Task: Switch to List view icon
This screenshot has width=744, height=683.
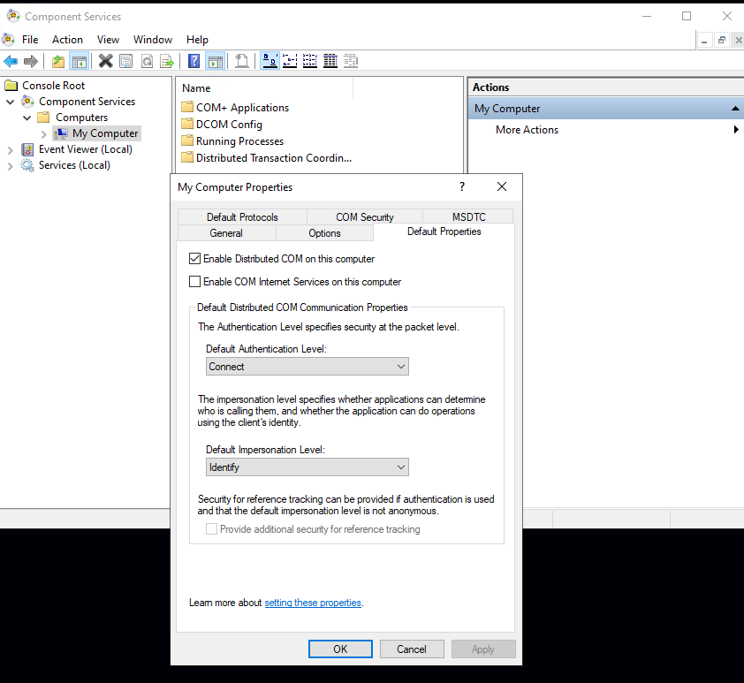Action: tap(310, 61)
